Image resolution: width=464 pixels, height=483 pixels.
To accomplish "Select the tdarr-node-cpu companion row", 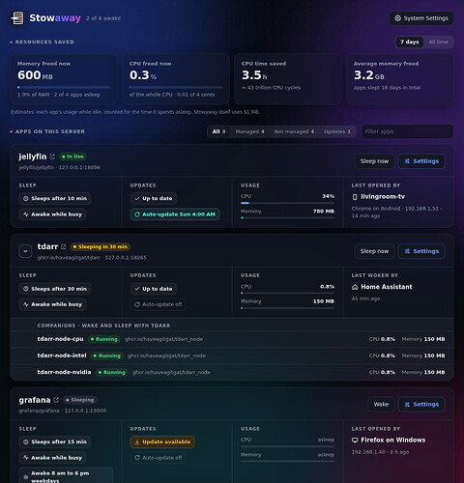I will 232,339.
